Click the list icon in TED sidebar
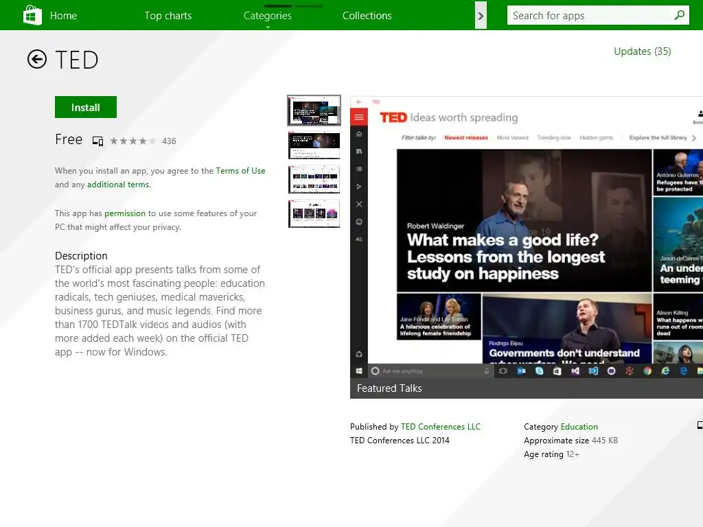 (x=358, y=169)
